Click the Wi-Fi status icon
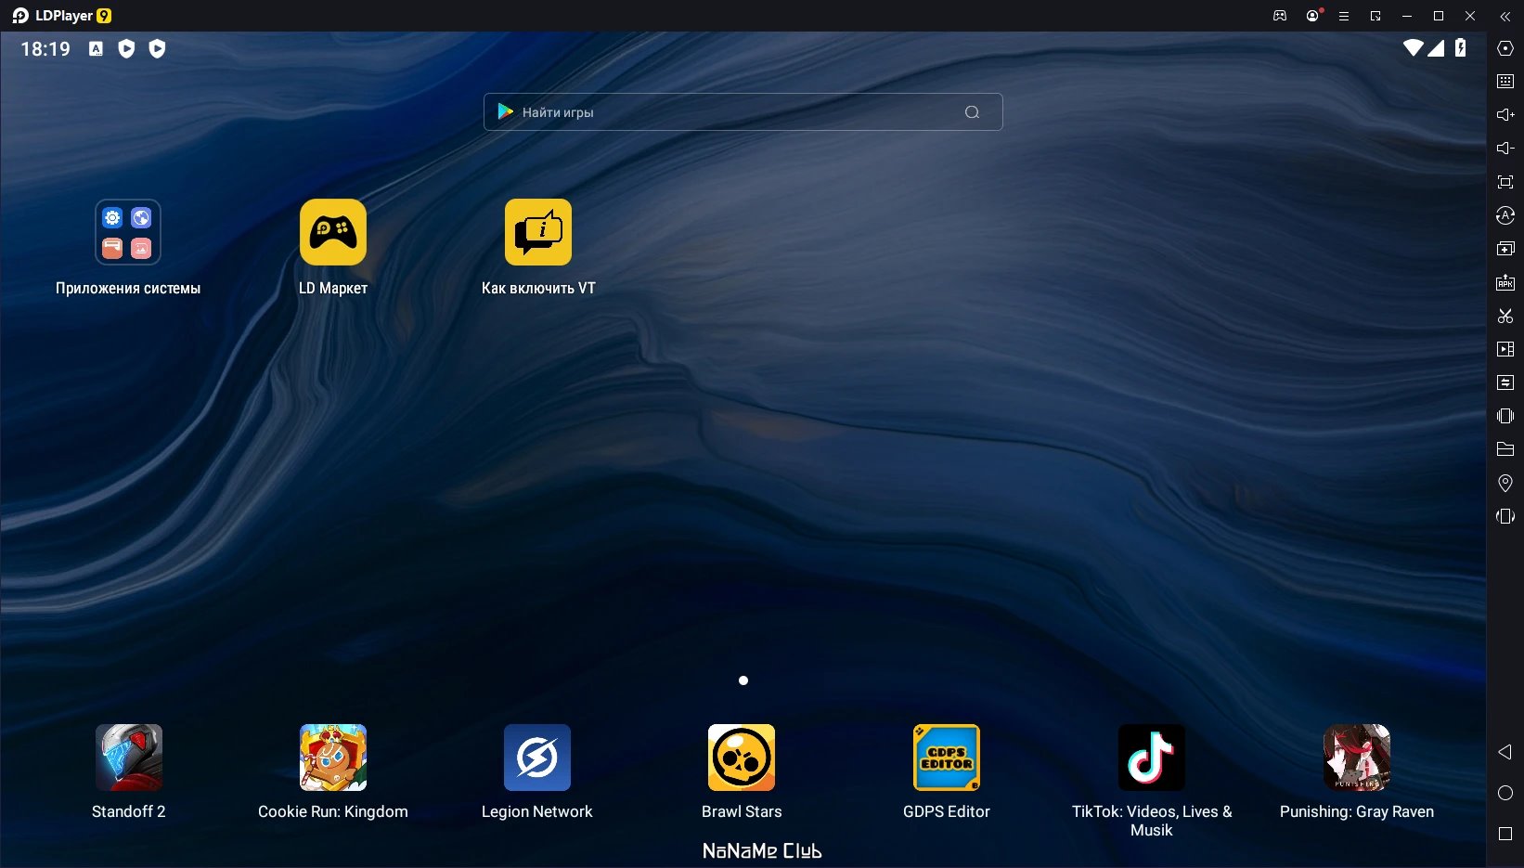Image resolution: width=1524 pixels, height=868 pixels. tap(1414, 47)
